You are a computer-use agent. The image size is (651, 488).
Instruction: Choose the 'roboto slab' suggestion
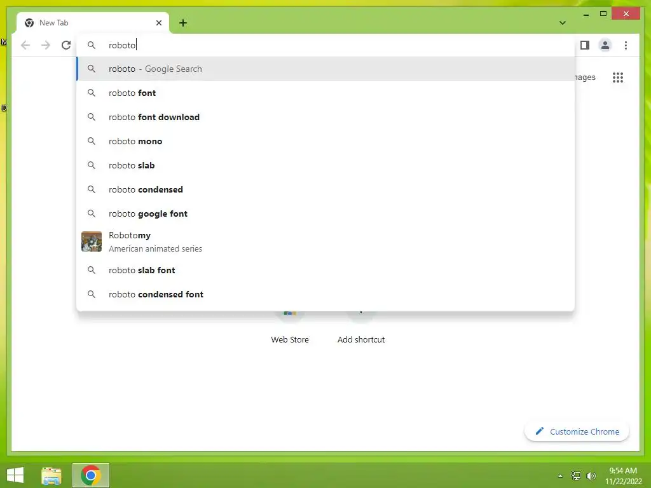tap(326, 165)
